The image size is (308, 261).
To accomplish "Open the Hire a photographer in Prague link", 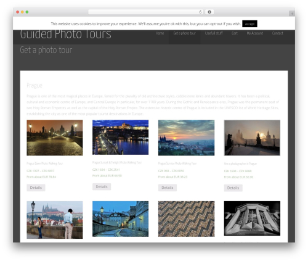I will tap(240, 164).
